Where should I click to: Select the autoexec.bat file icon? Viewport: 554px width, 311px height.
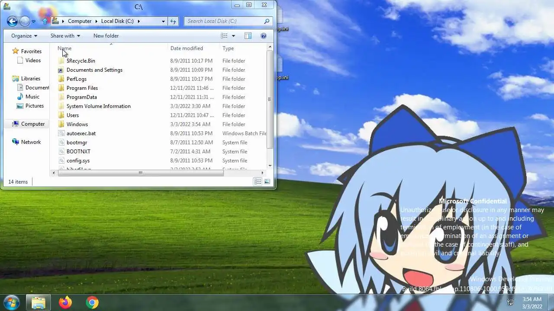tap(61, 133)
